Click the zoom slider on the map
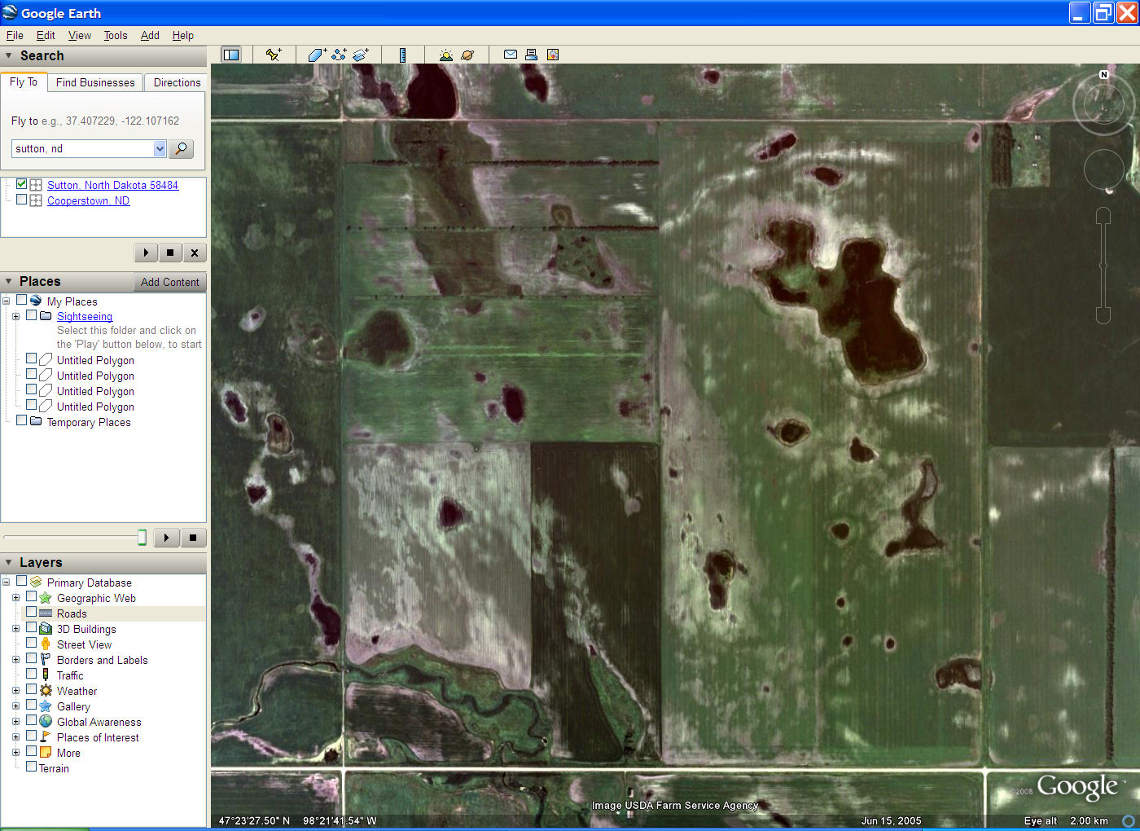 [x=1103, y=266]
